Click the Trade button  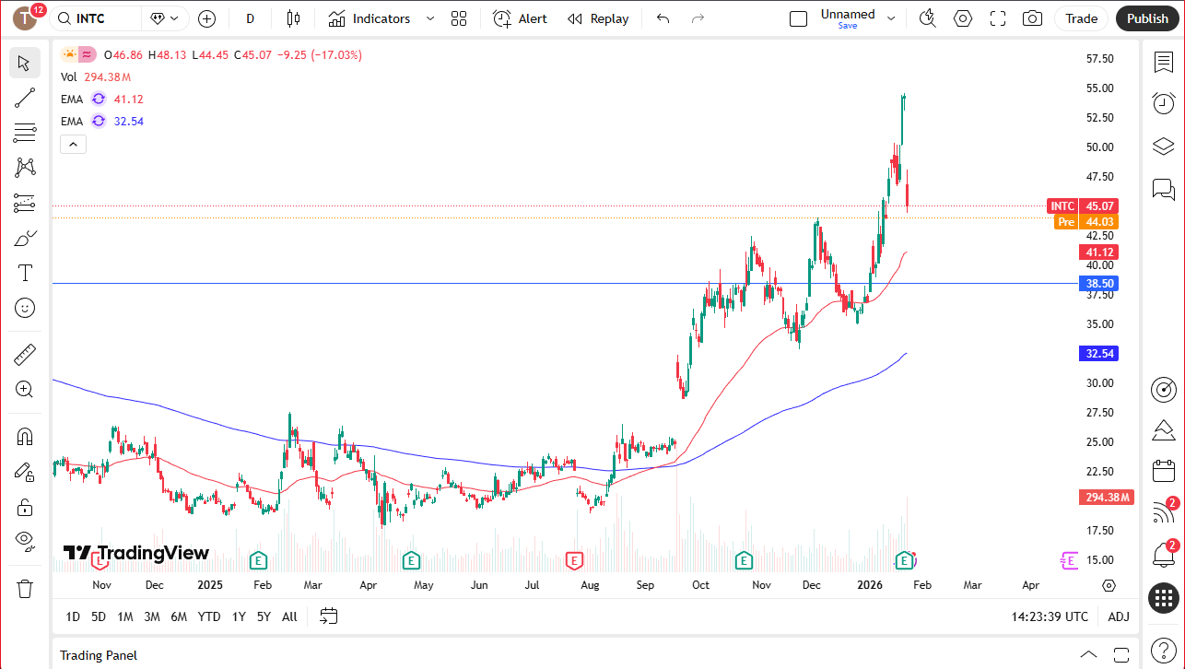pyautogui.click(x=1082, y=18)
